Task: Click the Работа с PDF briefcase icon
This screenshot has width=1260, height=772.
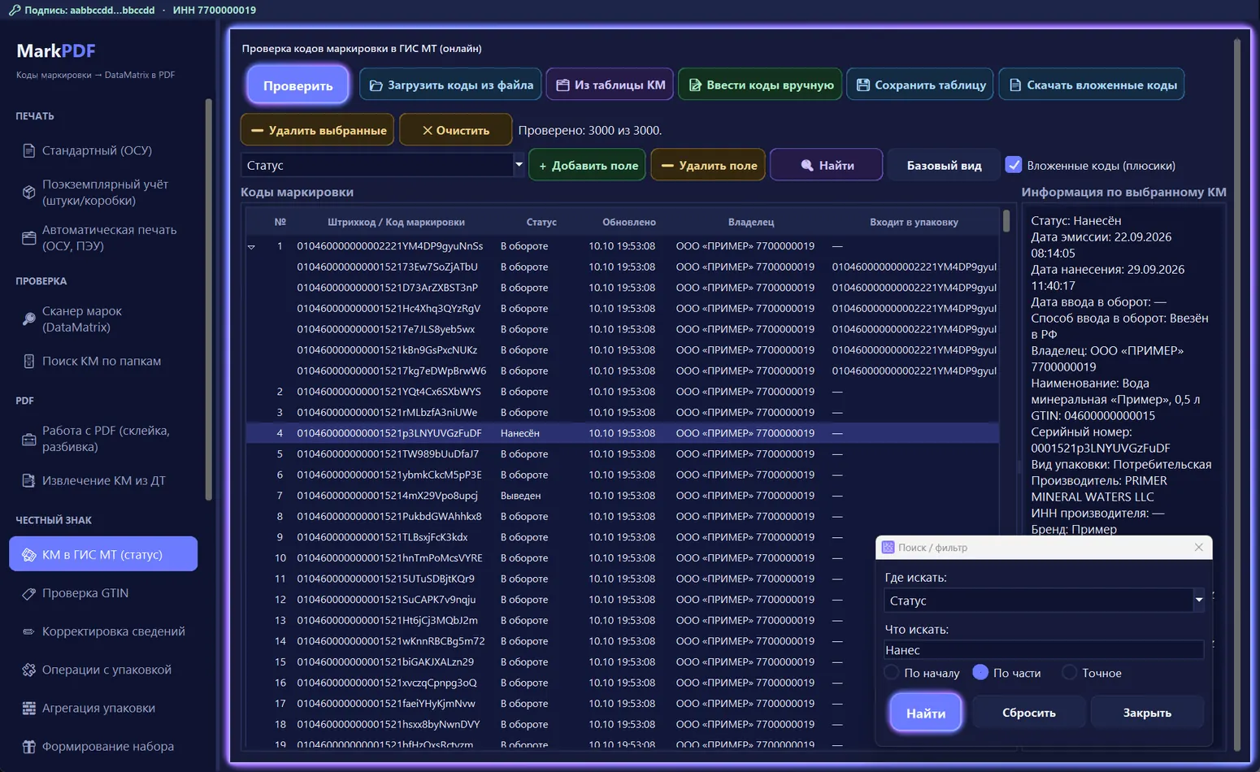Action: (28, 439)
